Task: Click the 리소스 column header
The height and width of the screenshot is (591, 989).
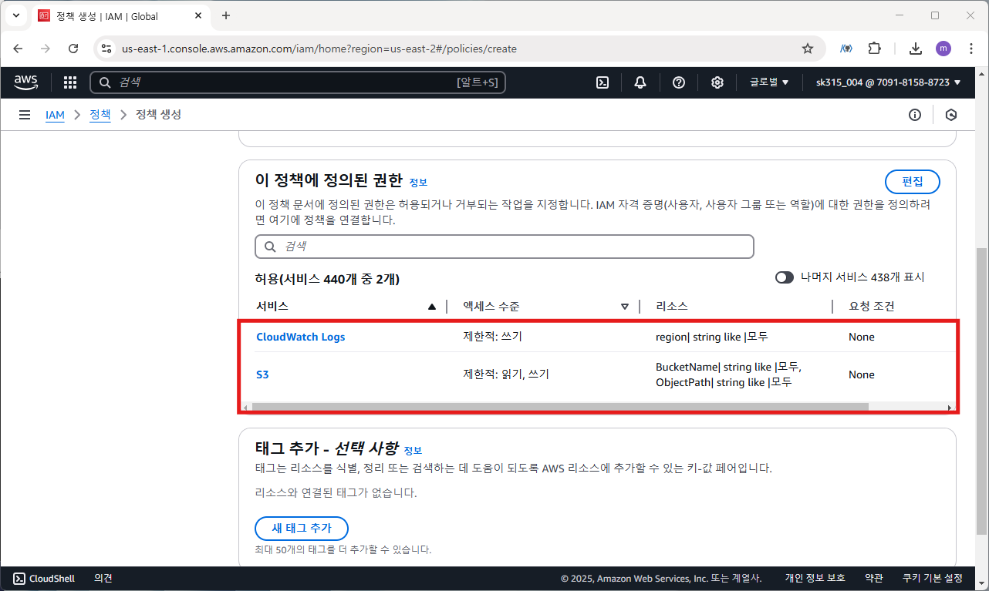Action: (672, 307)
